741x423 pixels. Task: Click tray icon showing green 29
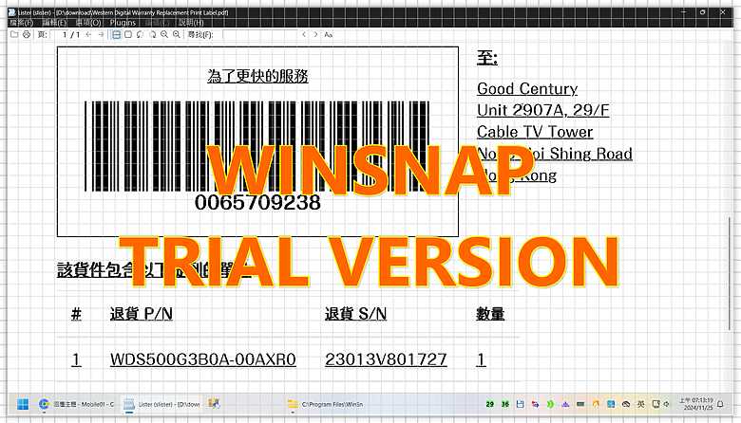[489, 404]
